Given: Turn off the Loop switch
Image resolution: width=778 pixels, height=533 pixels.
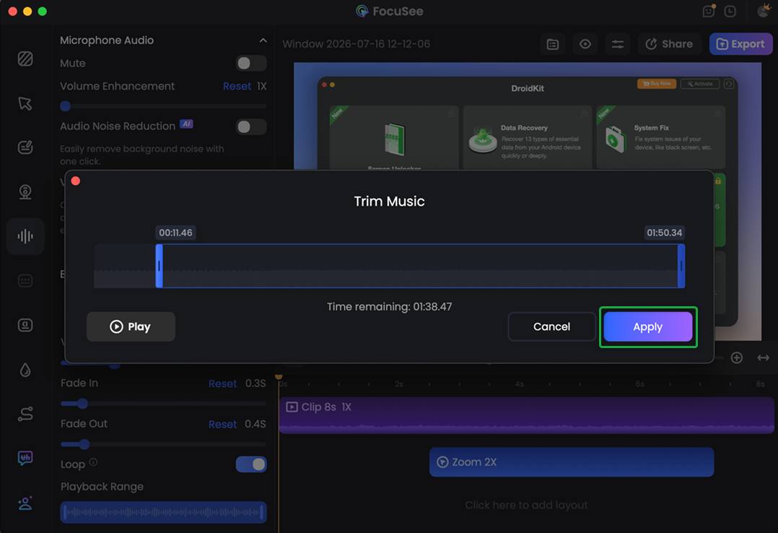Looking at the screenshot, I should [x=251, y=464].
